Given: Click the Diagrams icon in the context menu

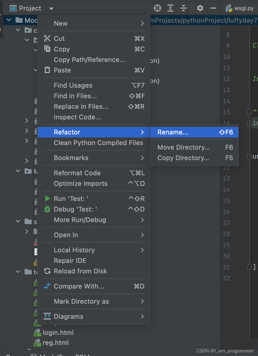Looking at the screenshot, I should [x=47, y=316].
